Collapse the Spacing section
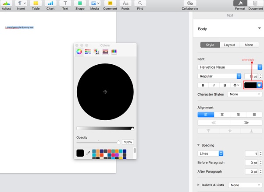Image resolution: width=264 pixels, height=192 pixels. [199, 145]
